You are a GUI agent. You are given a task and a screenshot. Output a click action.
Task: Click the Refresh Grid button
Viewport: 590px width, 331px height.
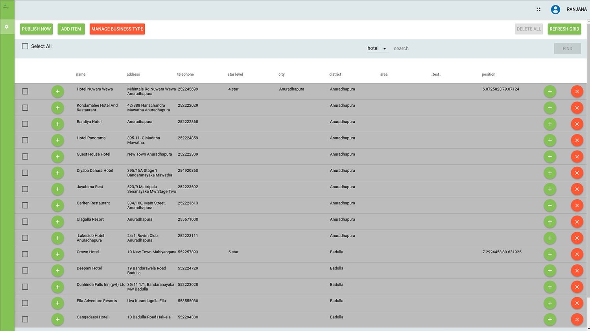[x=564, y=29]
